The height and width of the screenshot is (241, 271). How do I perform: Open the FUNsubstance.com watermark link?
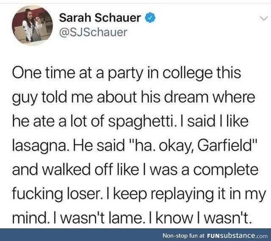coord(237,235)
